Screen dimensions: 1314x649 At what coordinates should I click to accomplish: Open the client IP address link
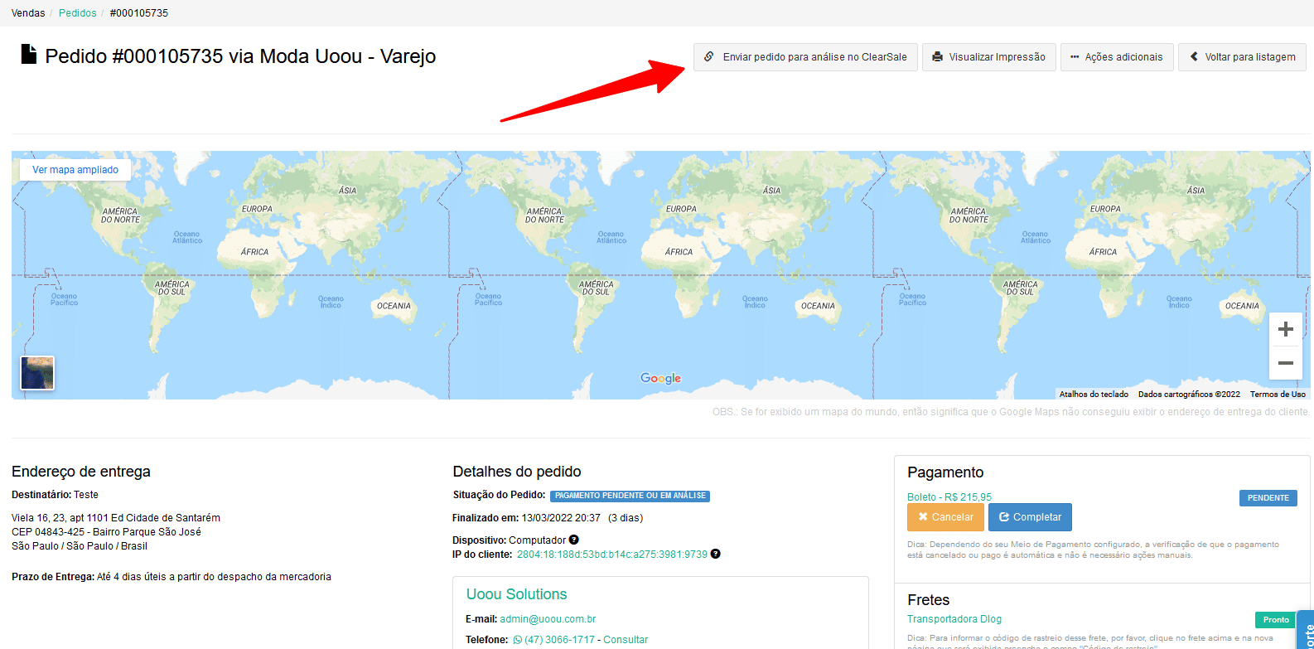(612, 555)
